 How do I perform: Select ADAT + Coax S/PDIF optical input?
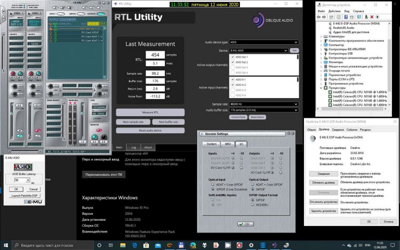(213, 184)
